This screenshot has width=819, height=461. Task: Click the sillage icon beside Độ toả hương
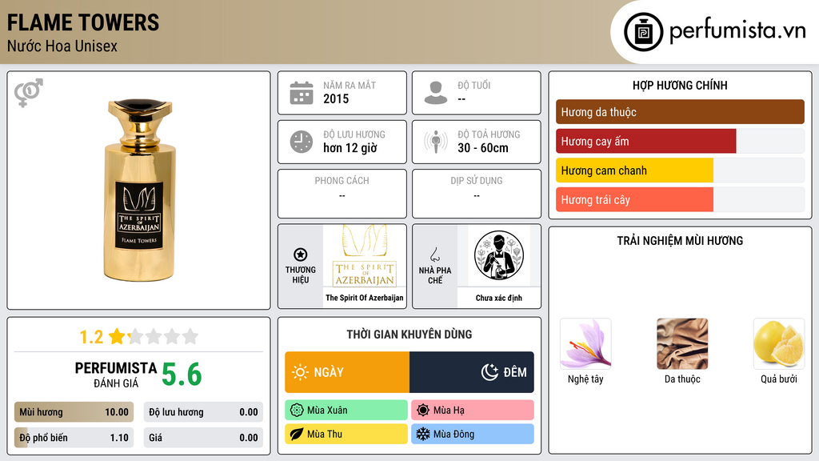pos(436,142)
